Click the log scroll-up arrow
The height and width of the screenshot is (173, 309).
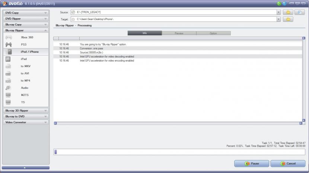[304, 38]
